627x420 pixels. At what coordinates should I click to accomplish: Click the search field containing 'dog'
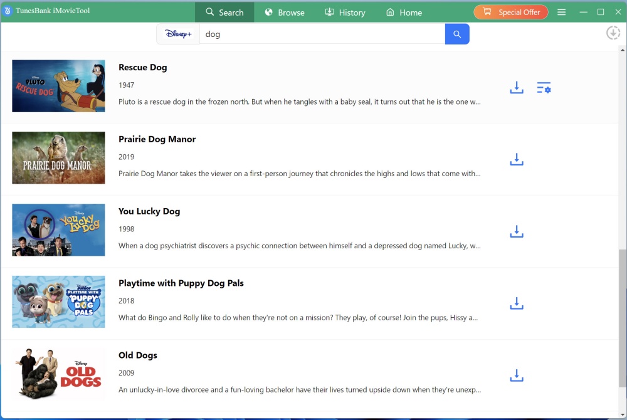coord(321,34)
